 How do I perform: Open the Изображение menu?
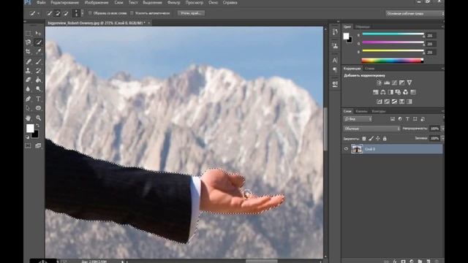coord(97,3)
